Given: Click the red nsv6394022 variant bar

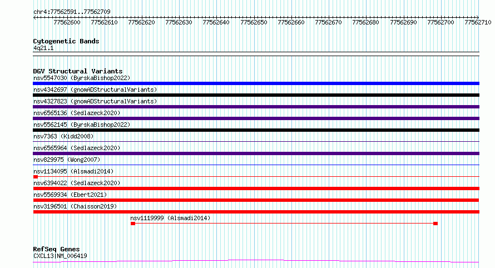Looking at the screenshot, I should coord(256,188).
